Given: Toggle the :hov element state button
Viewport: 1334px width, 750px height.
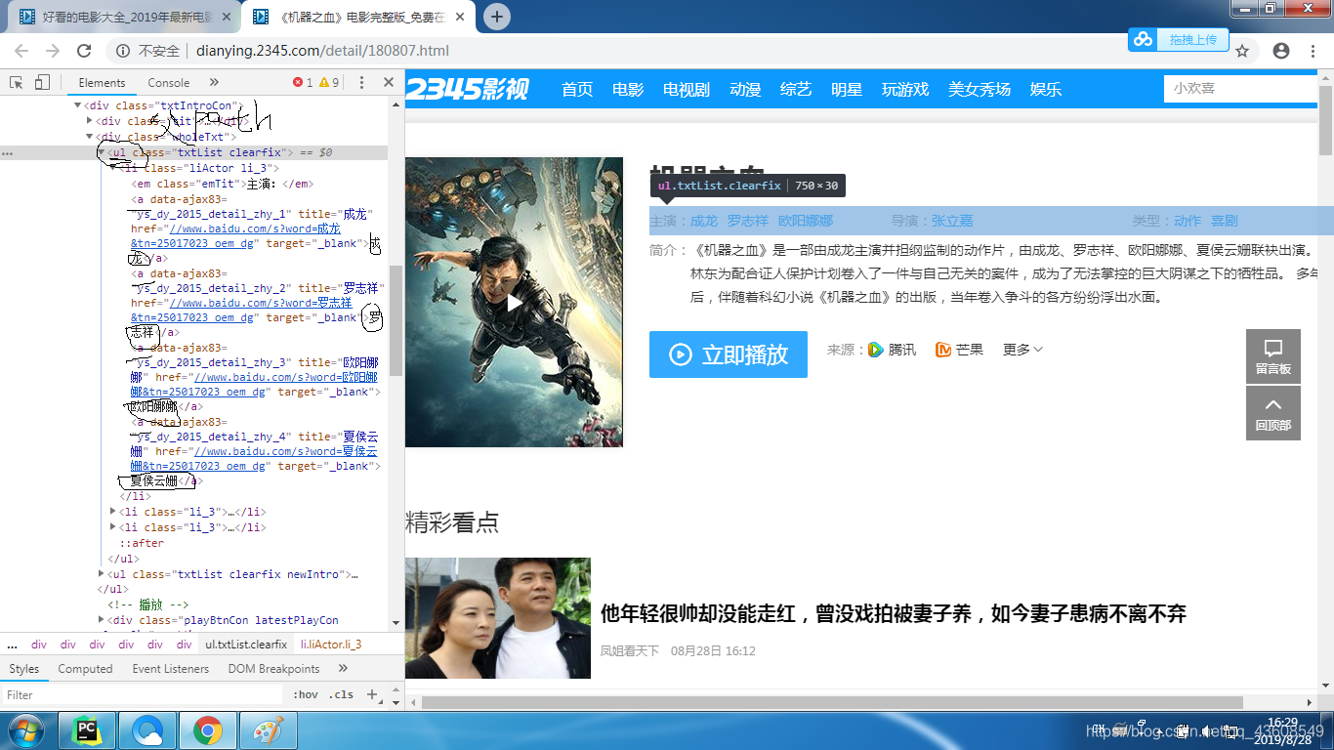Looking at the screenshot, I should click(x=306, y=695).
